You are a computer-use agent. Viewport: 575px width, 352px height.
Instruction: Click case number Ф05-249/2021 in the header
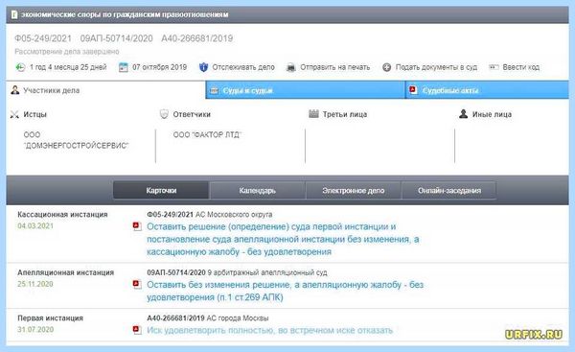click(43, 38)
